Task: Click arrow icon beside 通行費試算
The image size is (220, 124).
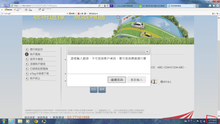Action: [x=27, y=49]
